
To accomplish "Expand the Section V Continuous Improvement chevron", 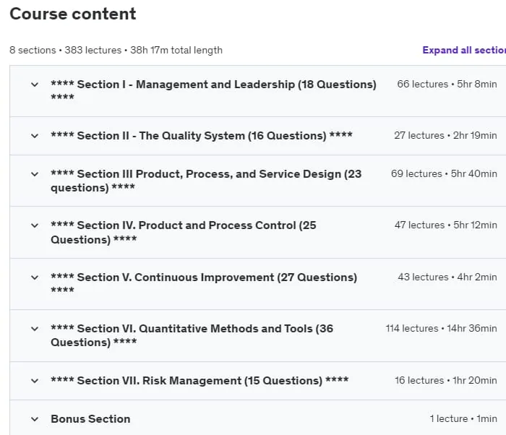I will click(x=35, y=277).
